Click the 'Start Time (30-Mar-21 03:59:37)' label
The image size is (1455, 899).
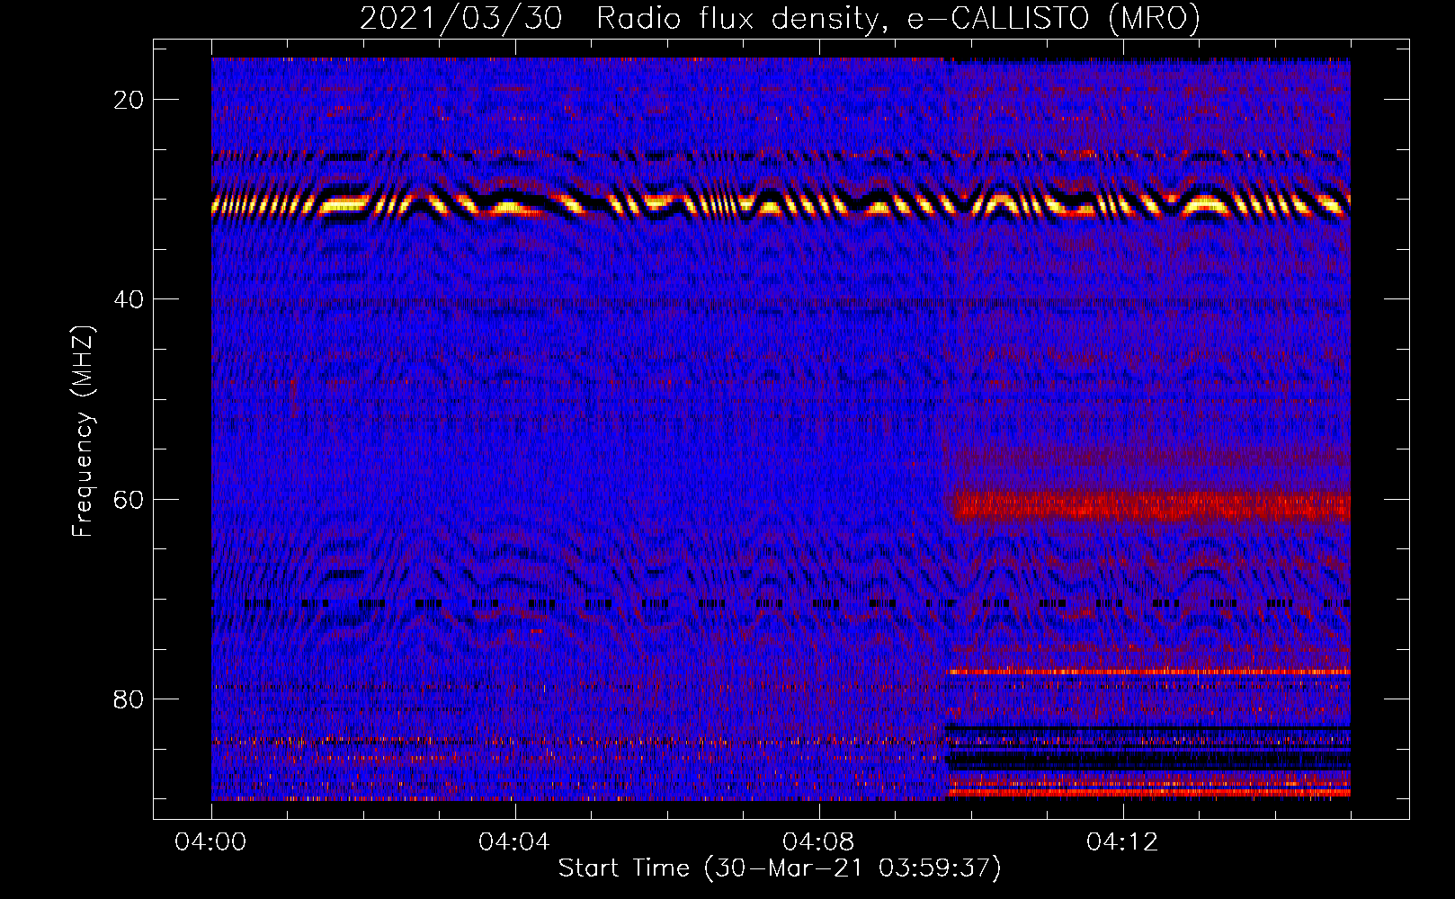tap(780, 868)
